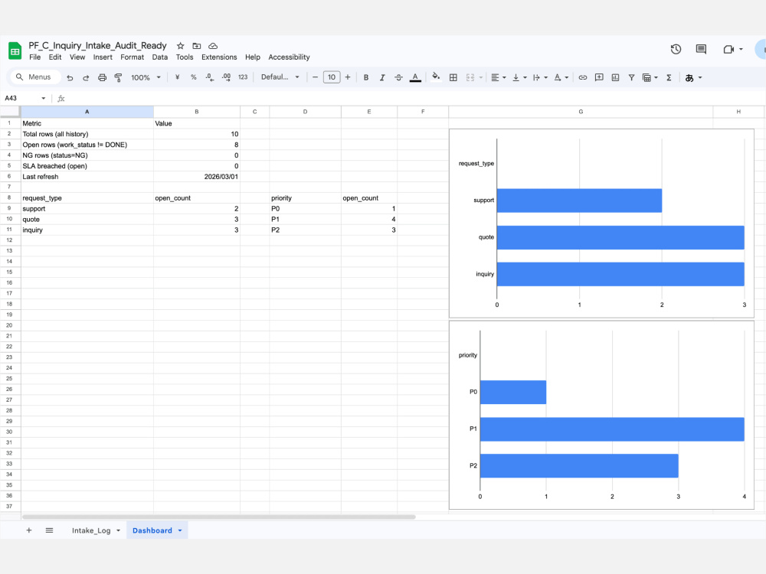Viewport: 766px width, 574px height.
Task: Open the 123 number format menu
Action: tap(243, 77)
